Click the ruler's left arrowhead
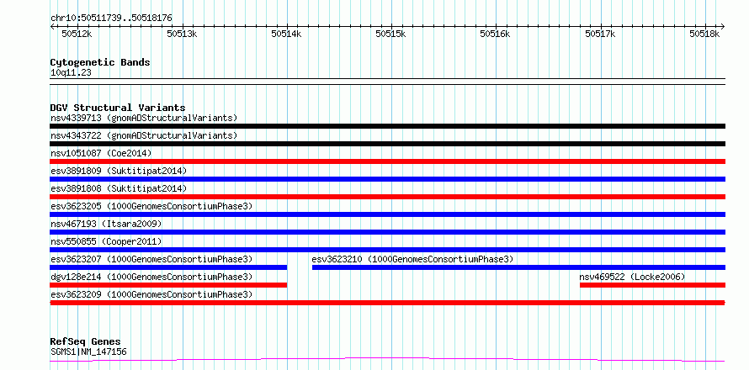This screenshot has height=370, width=749. pos(52,26)
